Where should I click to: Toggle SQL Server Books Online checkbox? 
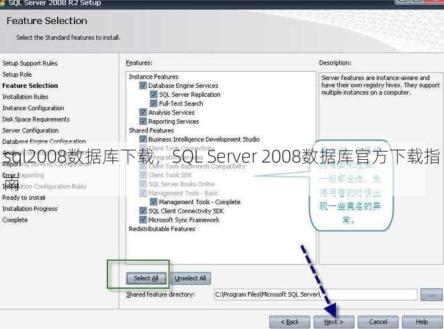point(143,184)
